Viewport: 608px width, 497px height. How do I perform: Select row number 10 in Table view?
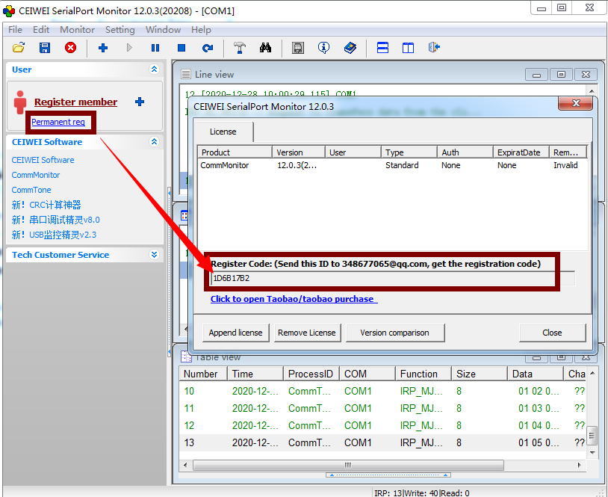click(x=383, y=391)
